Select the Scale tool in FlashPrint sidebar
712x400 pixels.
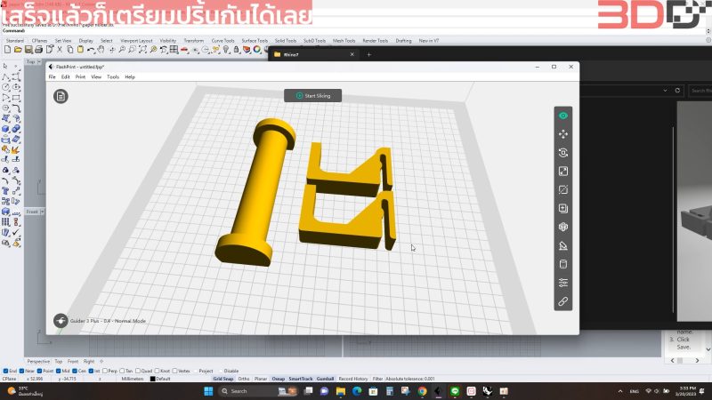coord(563,172)
